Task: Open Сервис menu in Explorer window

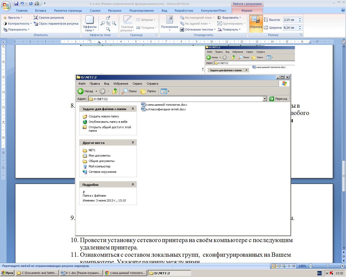Action: pos(137,84)
